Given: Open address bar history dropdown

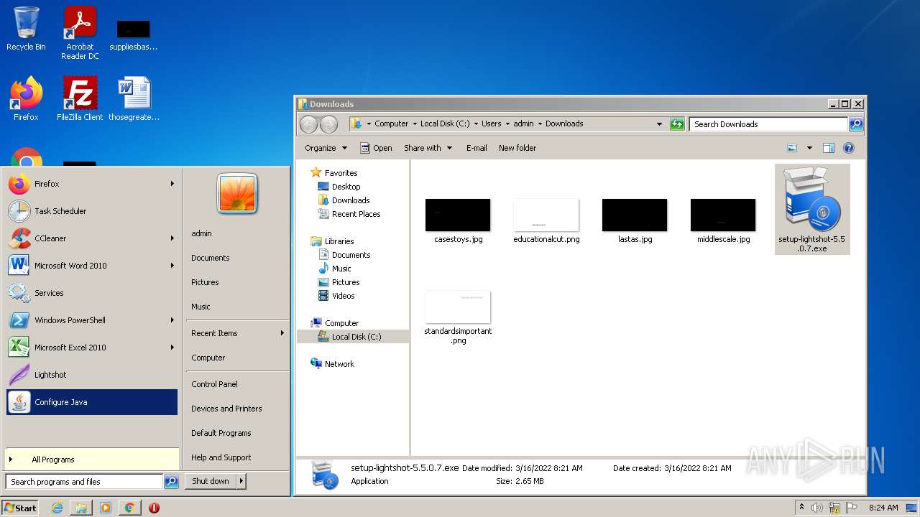Looking at the screenshot, I should 659,124.
